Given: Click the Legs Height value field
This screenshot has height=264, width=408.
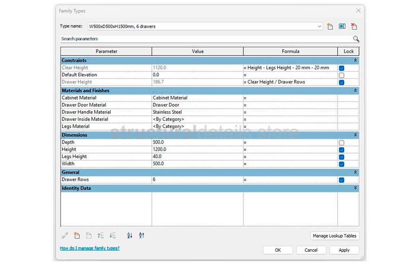Looking at the screenshot, I should [197, 157].
